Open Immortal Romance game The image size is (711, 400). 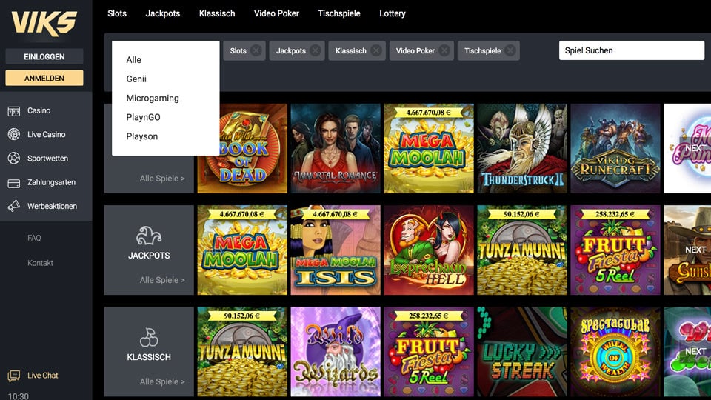(336, 148)
